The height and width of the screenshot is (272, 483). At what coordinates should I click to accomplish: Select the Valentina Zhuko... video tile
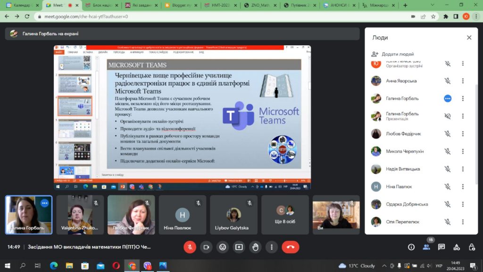(80, 215)
